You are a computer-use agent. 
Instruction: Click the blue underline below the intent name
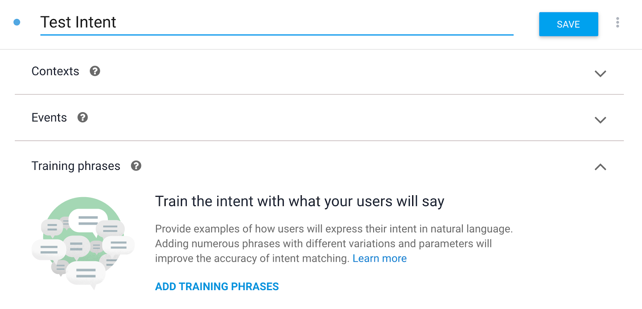point(276,35)
